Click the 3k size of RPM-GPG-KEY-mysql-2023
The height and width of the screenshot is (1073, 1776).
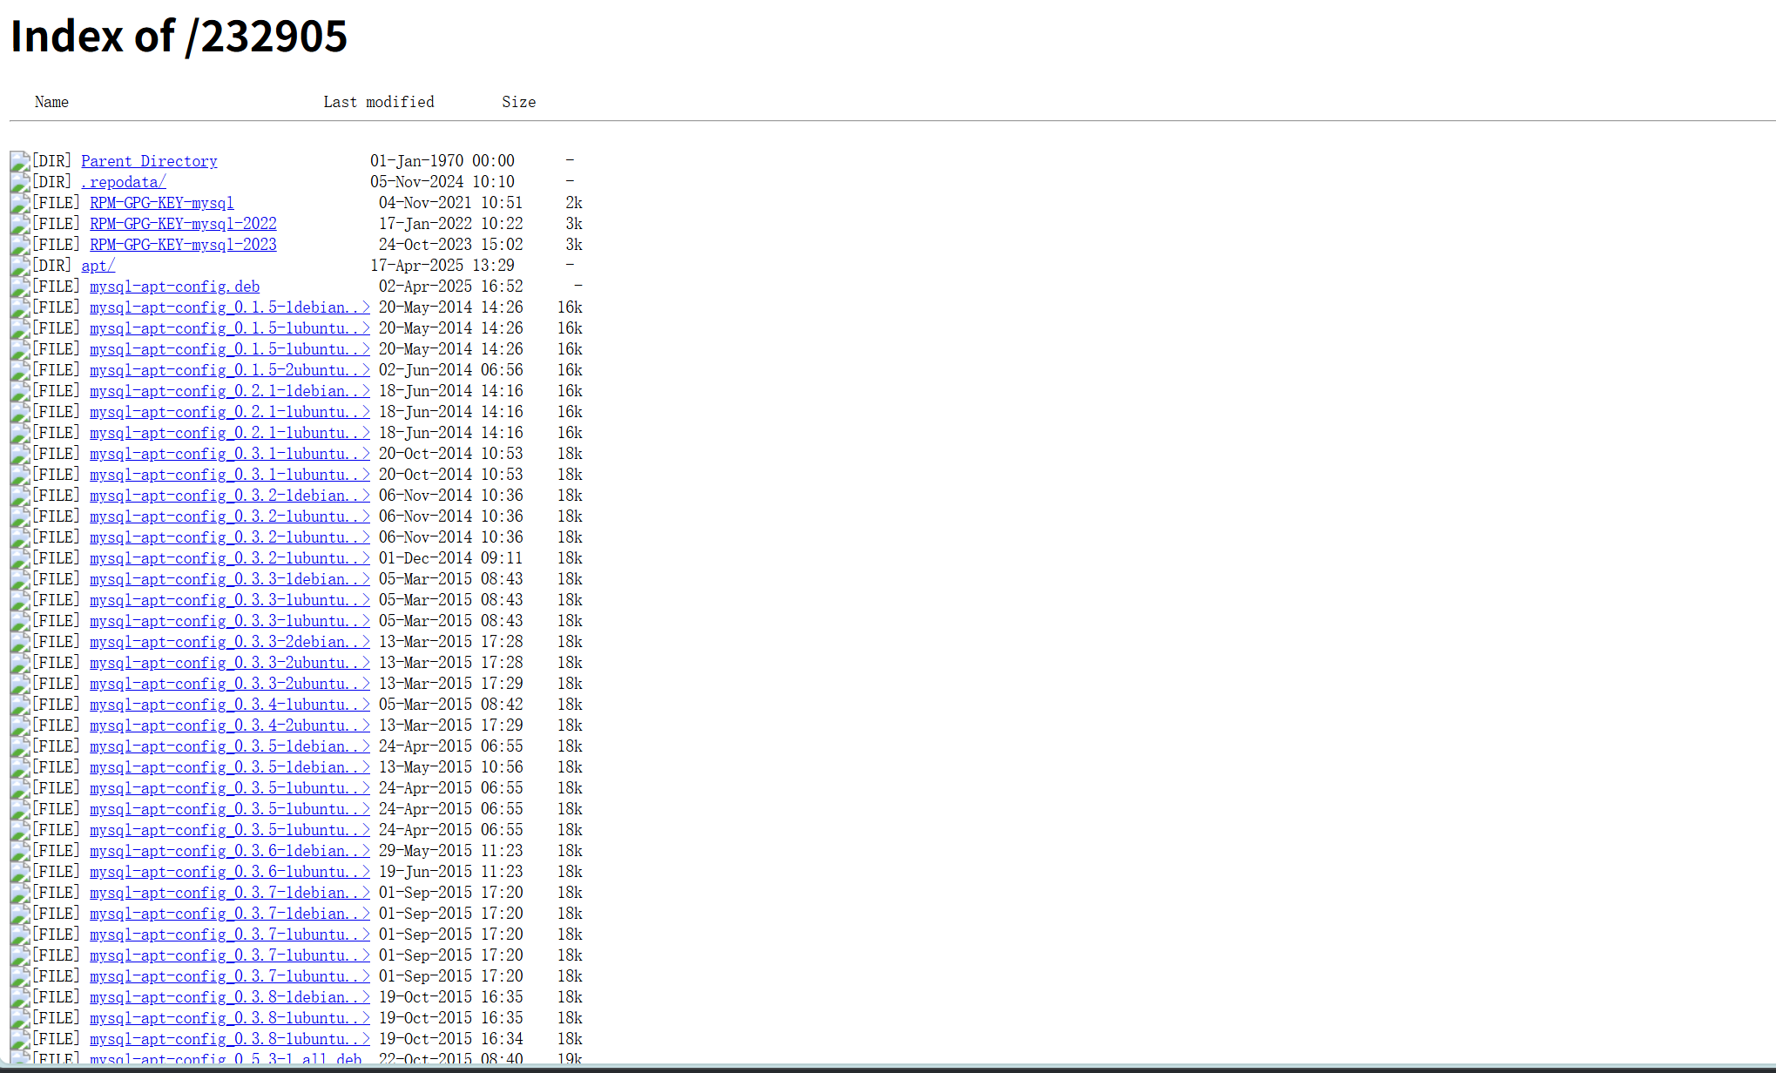574,245
